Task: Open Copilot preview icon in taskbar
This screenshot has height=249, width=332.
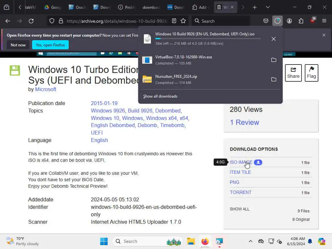Action: click(x=322, y=241)
